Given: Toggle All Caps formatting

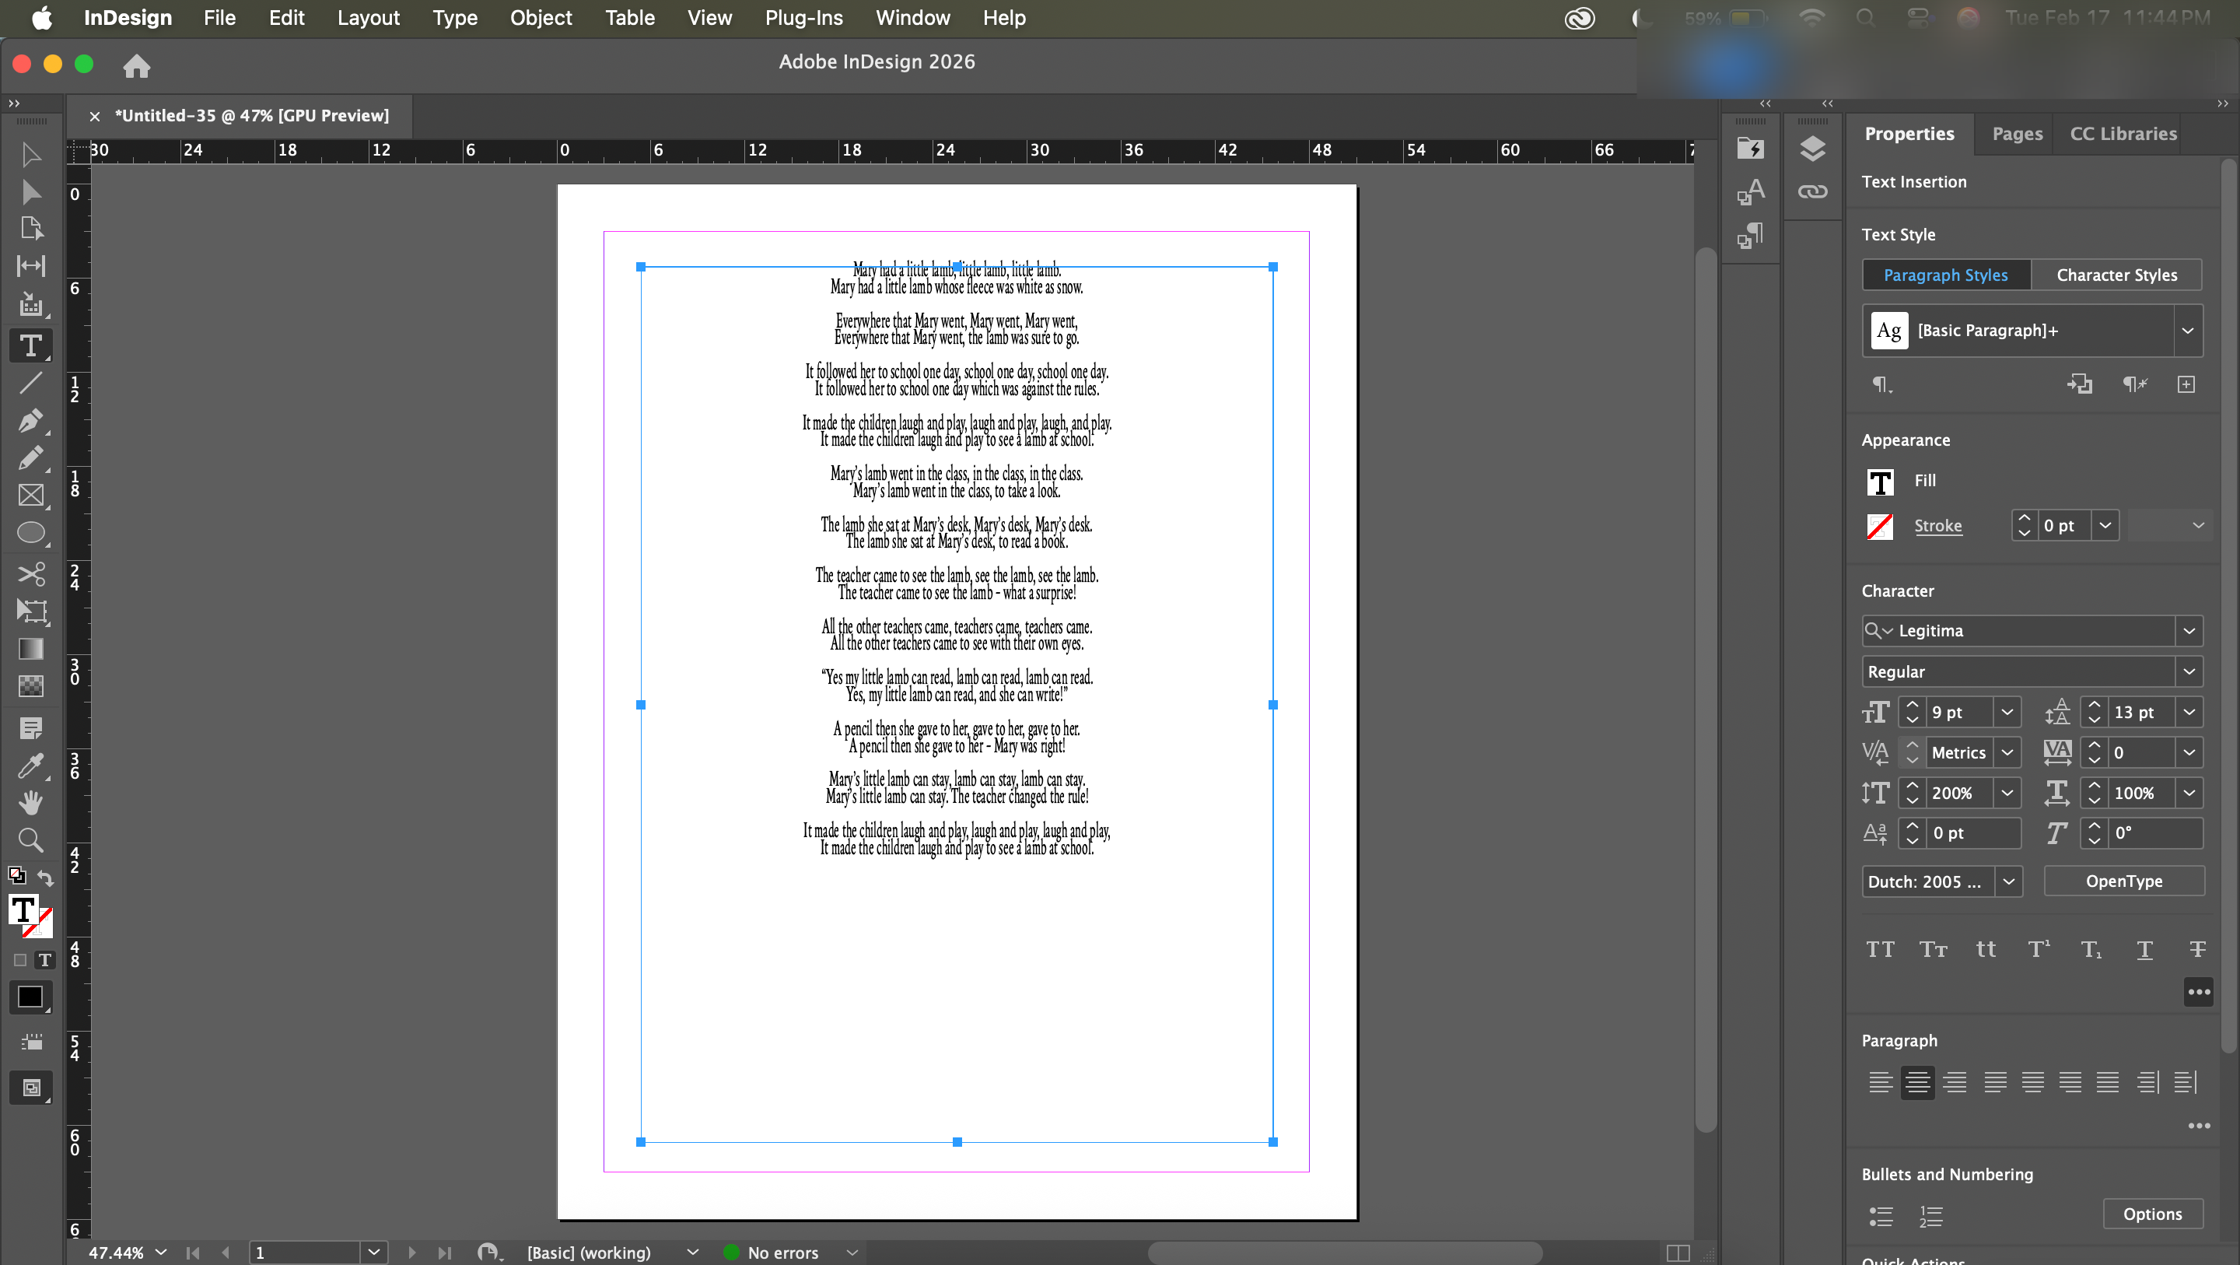Looking at the screenshot, I should tap(1880, 949).
